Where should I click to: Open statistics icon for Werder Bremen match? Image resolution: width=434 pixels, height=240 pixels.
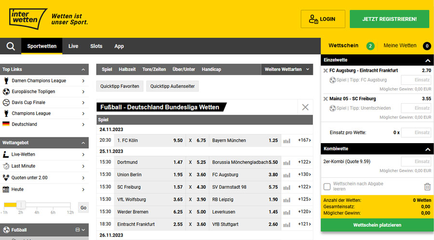(x=287, y=213)
